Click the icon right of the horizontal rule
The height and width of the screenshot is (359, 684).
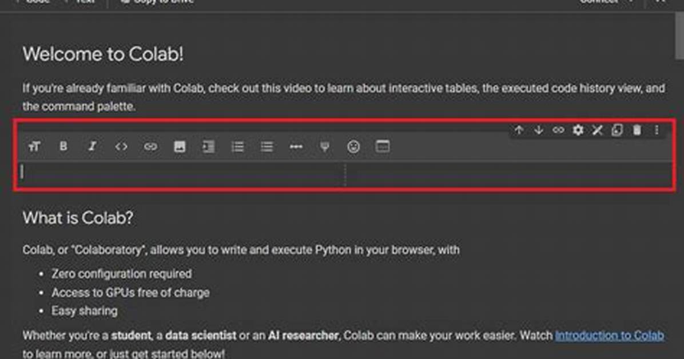pyautogui.click(x=324, y=147)
